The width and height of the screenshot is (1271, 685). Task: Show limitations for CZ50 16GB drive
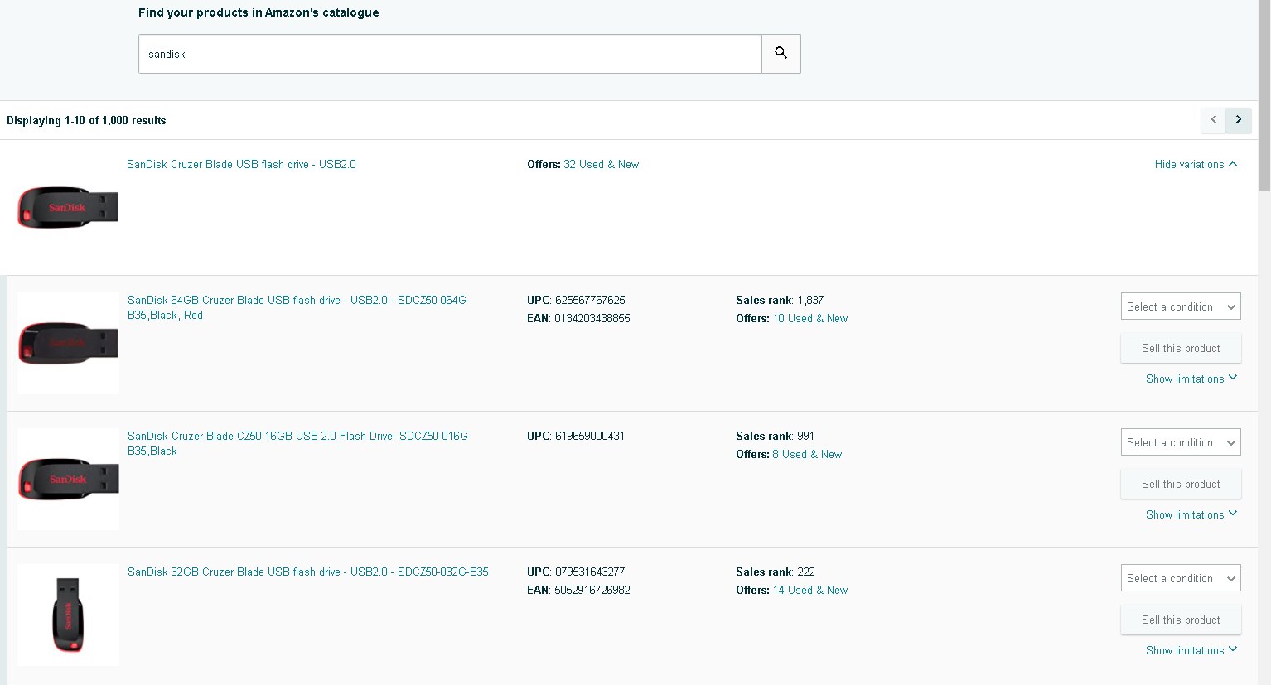tap(1191, 514)
